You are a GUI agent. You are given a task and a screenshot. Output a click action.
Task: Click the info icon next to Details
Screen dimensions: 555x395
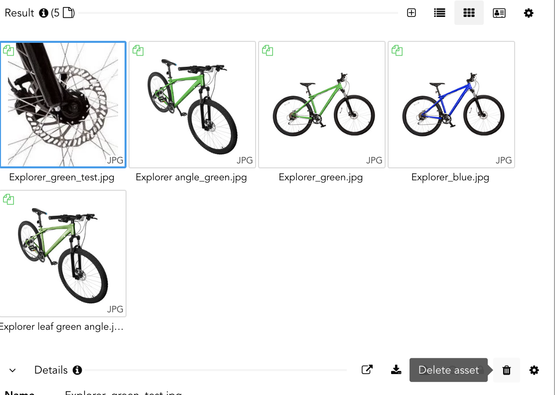(77, 370)
